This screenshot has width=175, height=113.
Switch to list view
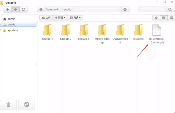pyautogui.click(x=171, y=18)
